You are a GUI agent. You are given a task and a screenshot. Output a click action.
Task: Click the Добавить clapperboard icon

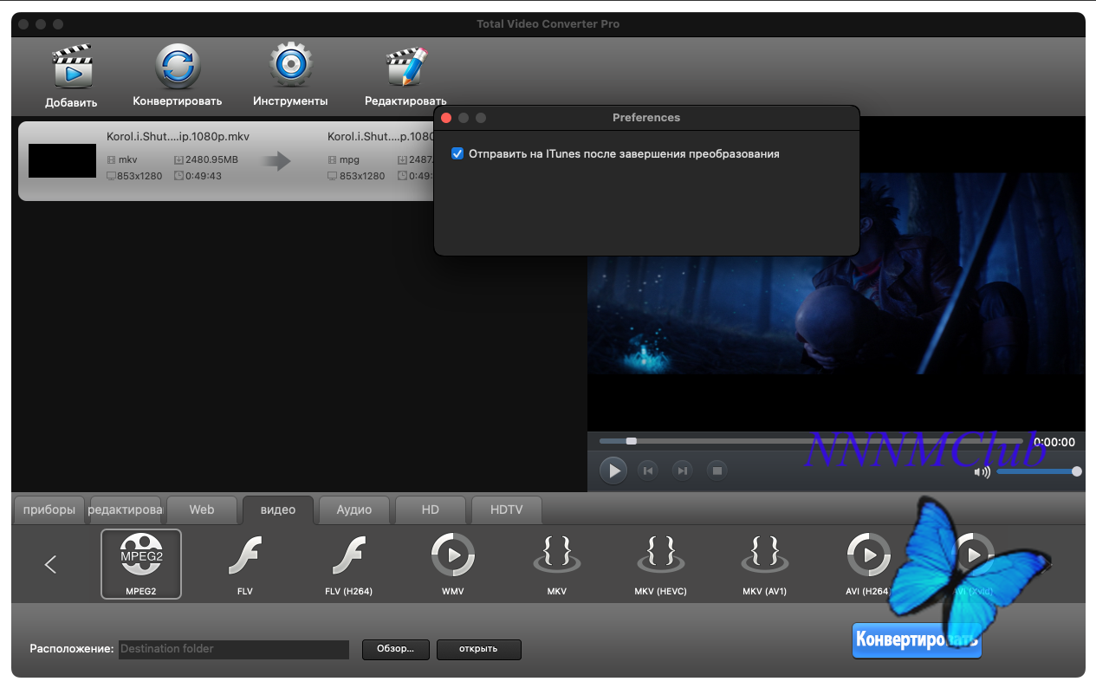71,68
